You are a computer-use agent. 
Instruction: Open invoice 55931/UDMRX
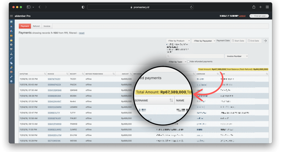55,107
